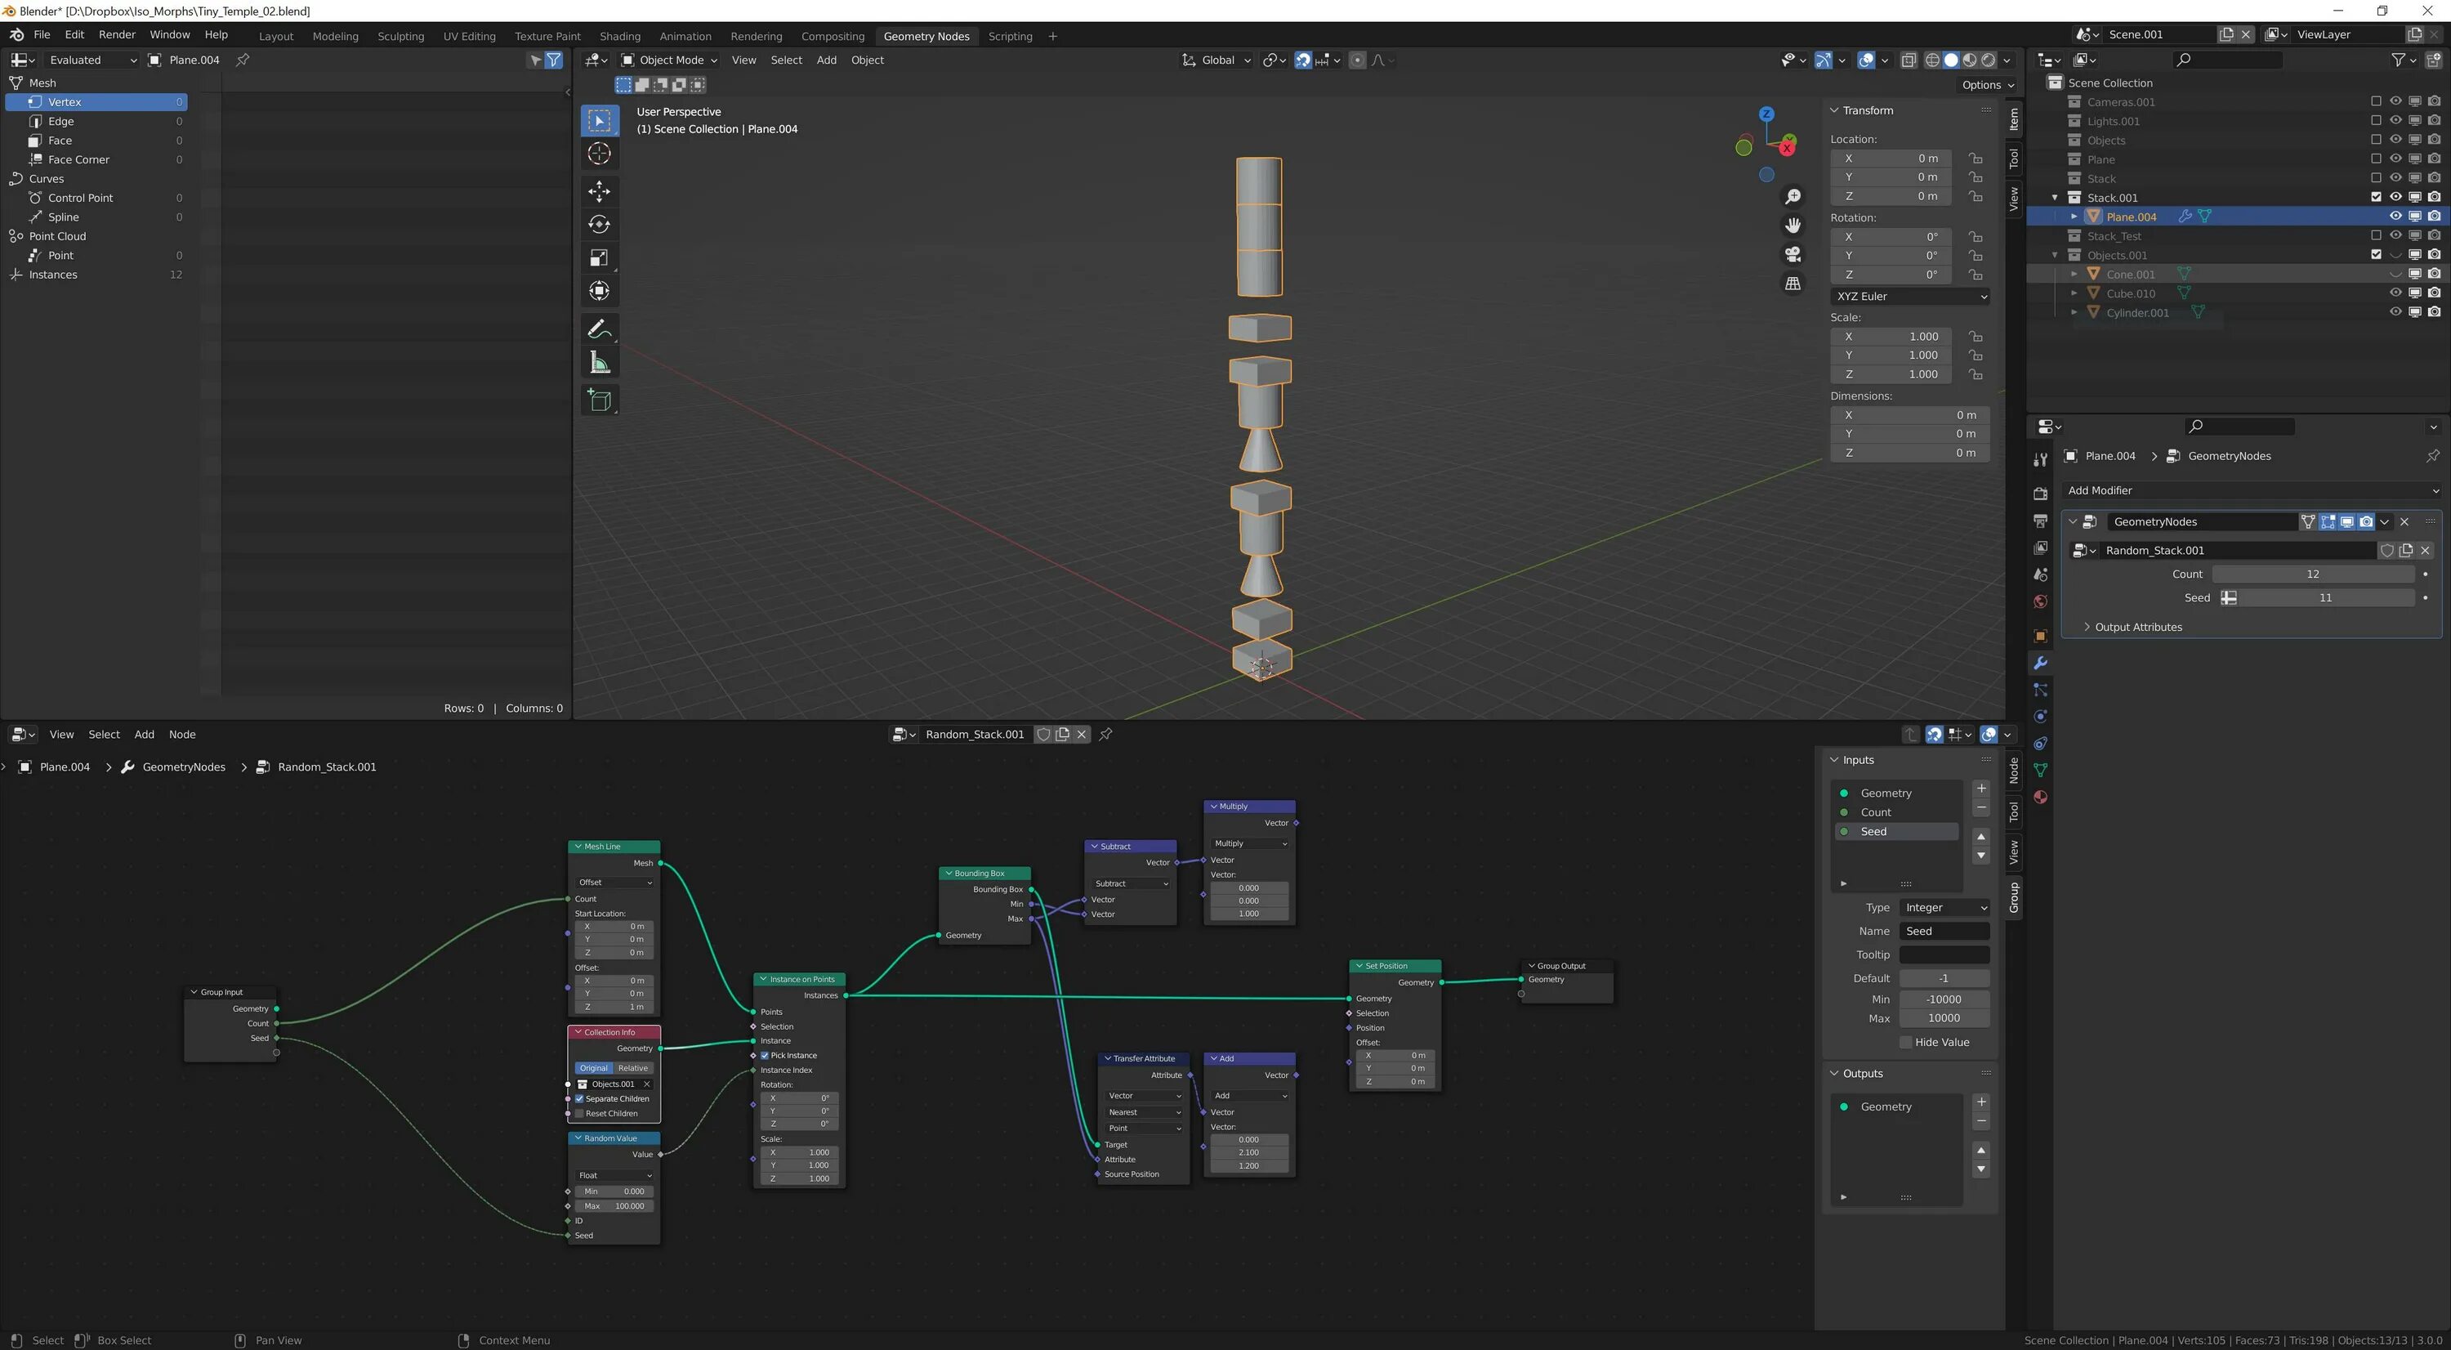Select the Move tool in viewport toolbar
The width and height of the screenshot is (2451, 1350).
pos(599,191)
